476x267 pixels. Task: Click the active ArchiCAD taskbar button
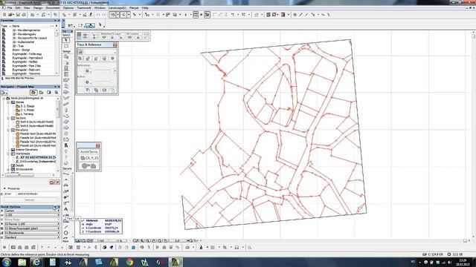point(176,262)
